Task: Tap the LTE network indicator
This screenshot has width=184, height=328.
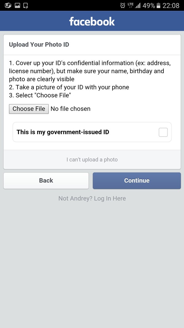Action: pos(131,5)
